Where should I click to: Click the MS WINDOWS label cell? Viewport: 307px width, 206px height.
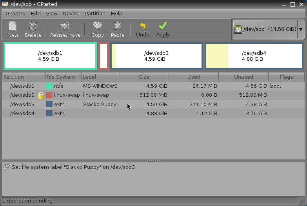pyautogui.click(x=100, y=86)
